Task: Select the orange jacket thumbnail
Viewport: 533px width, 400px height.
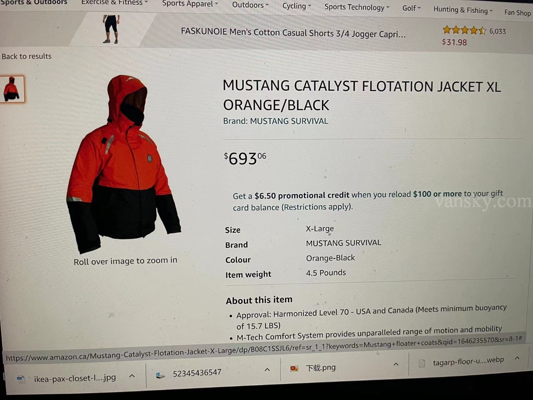Action: tap(12, 89)
